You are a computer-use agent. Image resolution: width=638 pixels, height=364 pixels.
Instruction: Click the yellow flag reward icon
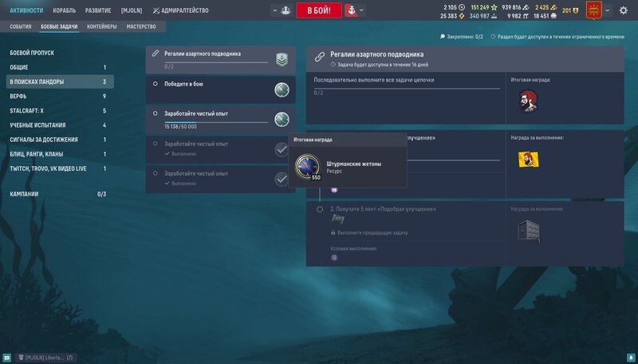click(527, 159)
